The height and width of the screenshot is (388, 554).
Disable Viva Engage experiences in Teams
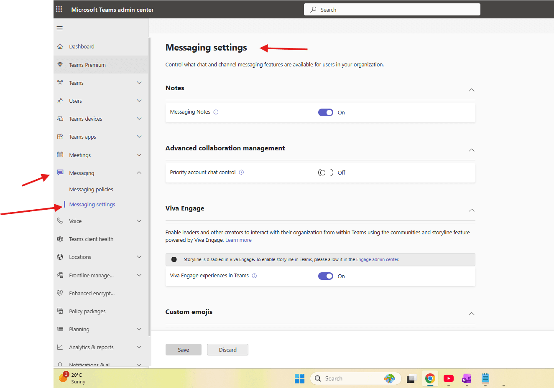(x=326, y=276)
